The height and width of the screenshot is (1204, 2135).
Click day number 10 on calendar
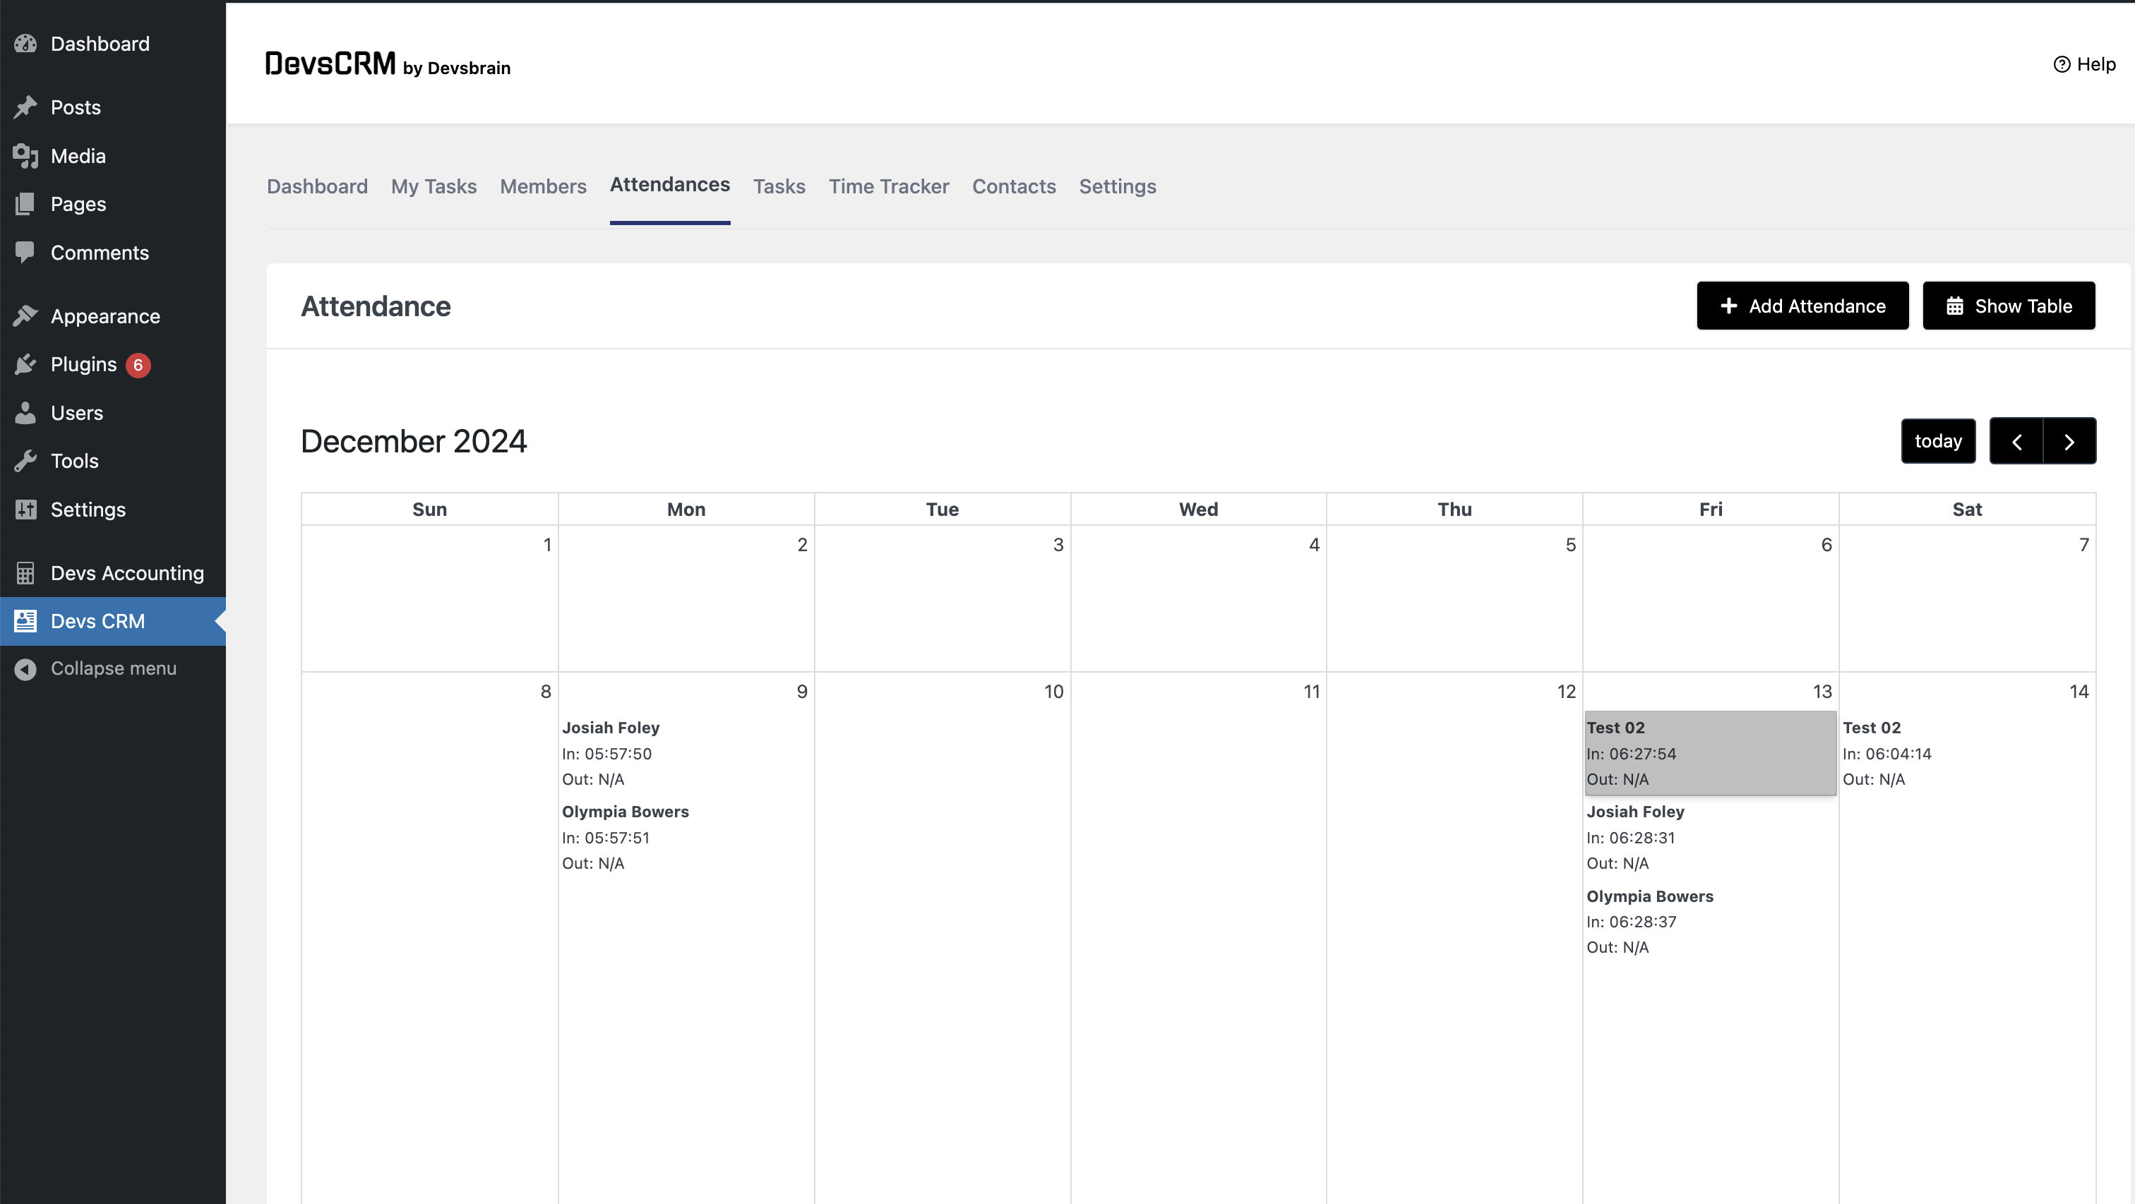[1053, 692]
